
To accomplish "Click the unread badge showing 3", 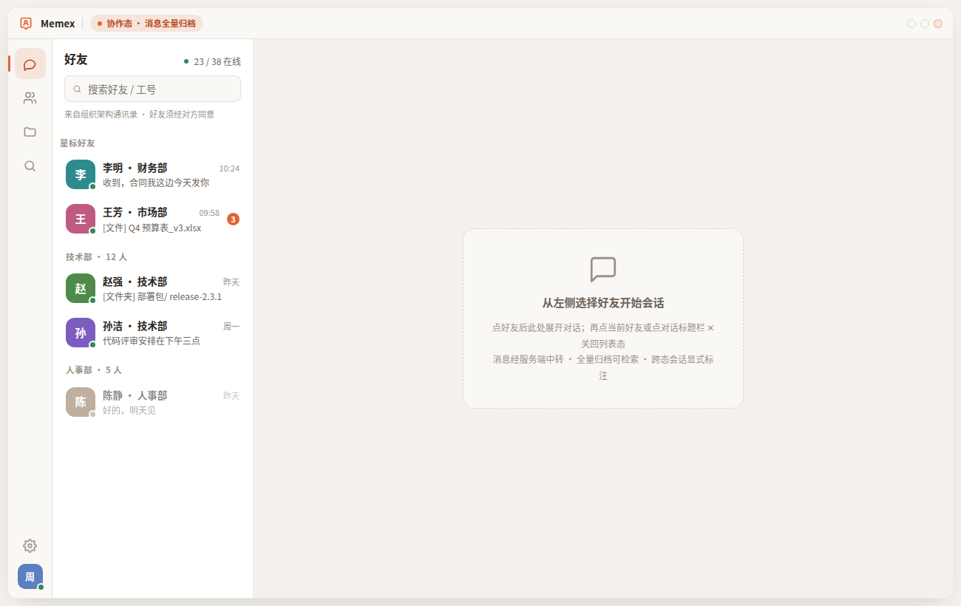I will [233, 219].
